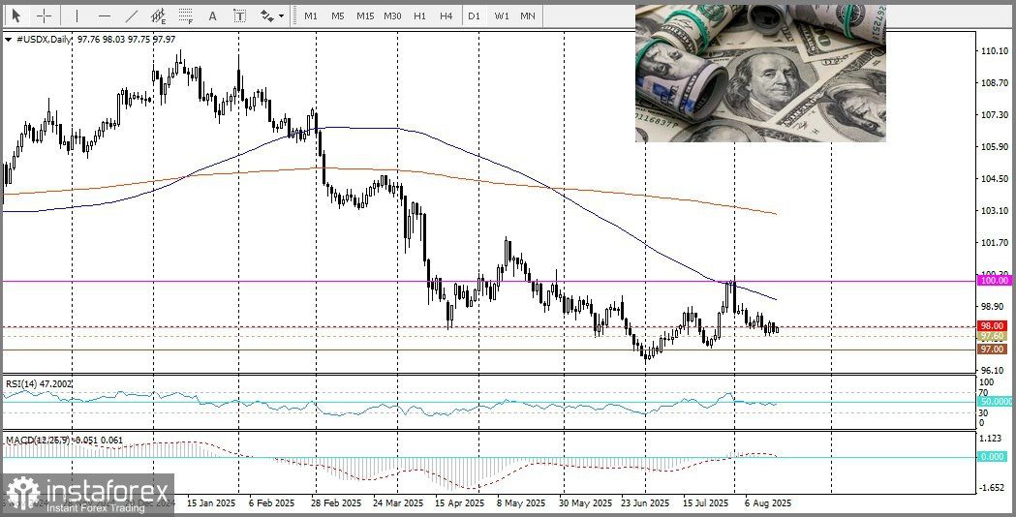Image resolution: width=1016 pixels, height=517 pixels.
Task: Switch to H4 timeframe
Action: point(446,15)
